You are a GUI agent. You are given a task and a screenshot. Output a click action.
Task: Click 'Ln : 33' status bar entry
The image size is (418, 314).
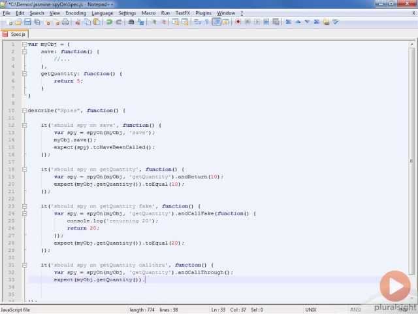tap(218, 310)
